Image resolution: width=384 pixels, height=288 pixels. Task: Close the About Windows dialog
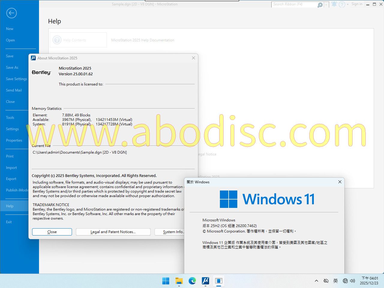coord(340,182)
